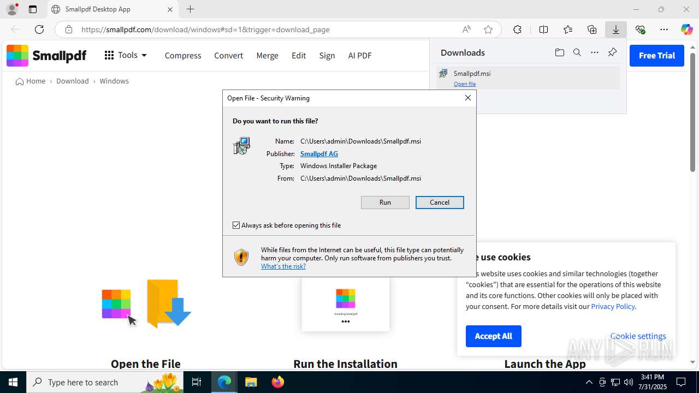
Task: Open Windows Start menu
Action: [x=13, y=382]
